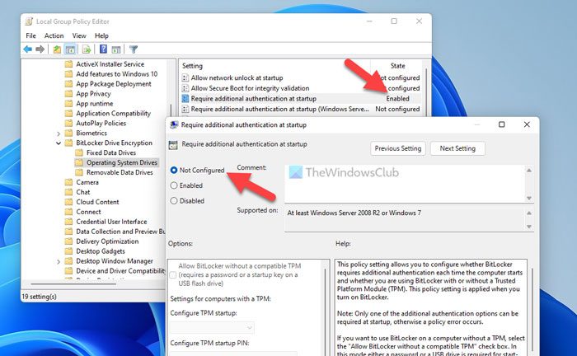Close the Require additional authentication dialog
The height and width of the screenshot is (356, 577).
(x=527, y=124)
